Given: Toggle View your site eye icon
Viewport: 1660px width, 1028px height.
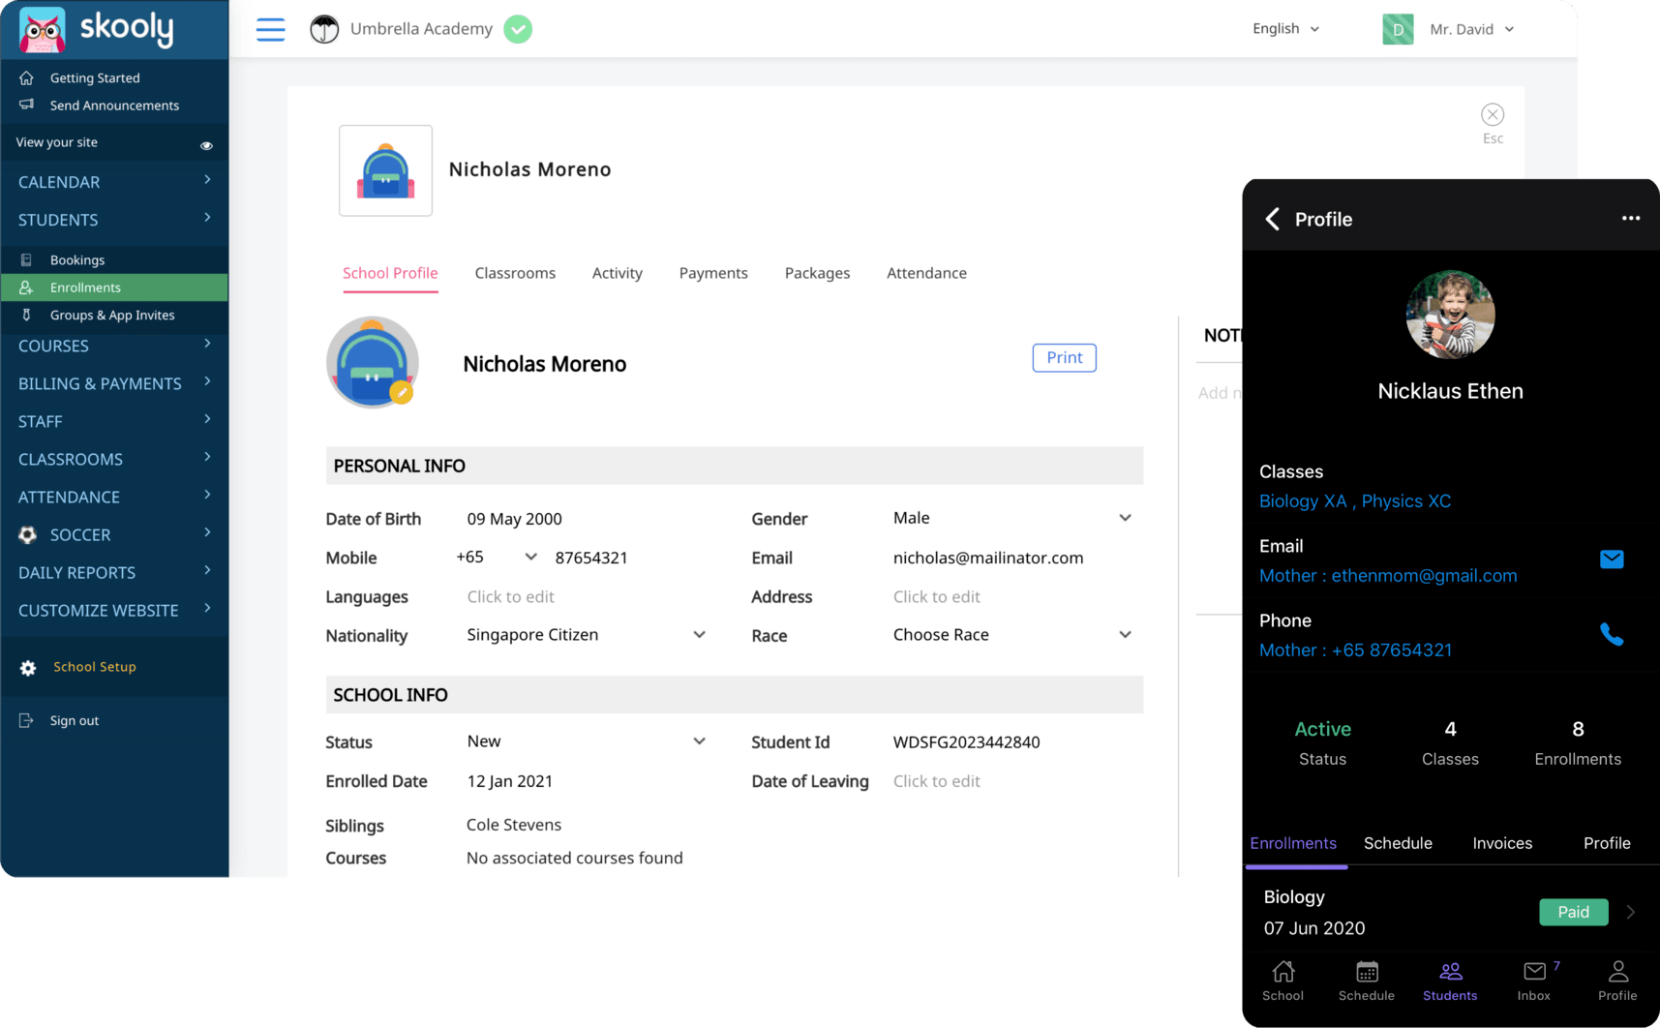Looking at the screenshot, I should [206, 145].
